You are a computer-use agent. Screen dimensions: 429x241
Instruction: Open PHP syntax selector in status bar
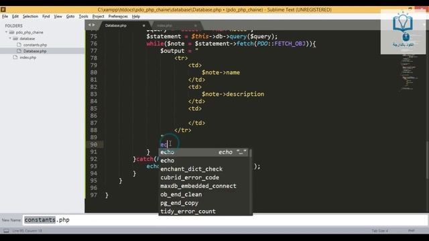coord(411,231)
